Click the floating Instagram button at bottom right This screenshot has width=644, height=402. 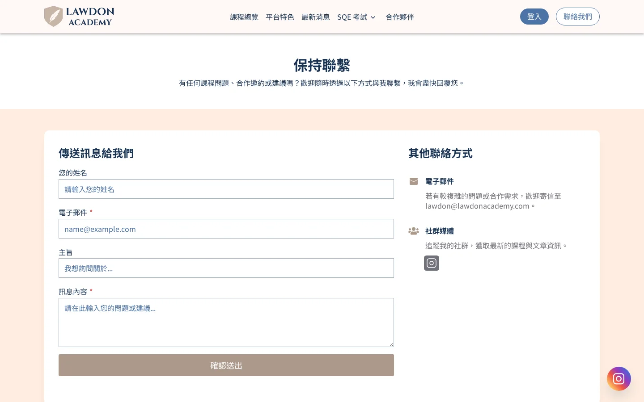(619, 378)
